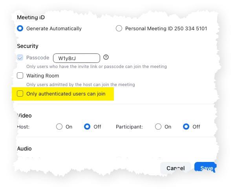This screenshot has height=191, width=236.
Task: Toggle the Passcode checkbox
Action: pos(20,58)
